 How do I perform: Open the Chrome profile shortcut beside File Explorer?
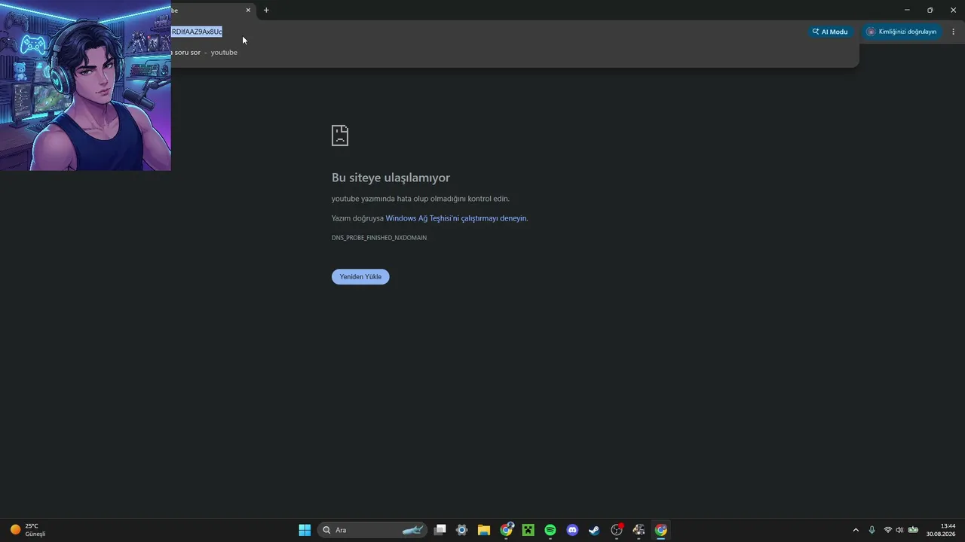(507, 530)
